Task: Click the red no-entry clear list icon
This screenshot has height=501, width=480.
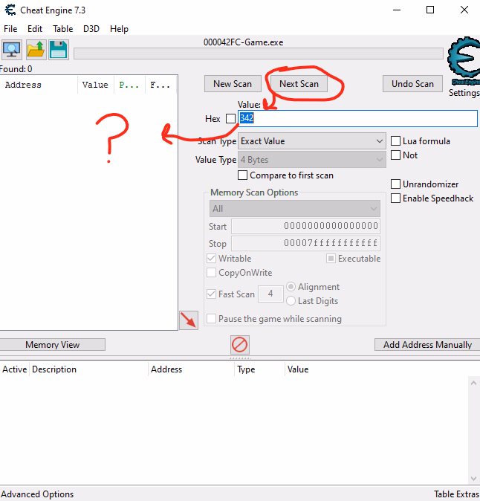Action: click(x=240, y=345)
